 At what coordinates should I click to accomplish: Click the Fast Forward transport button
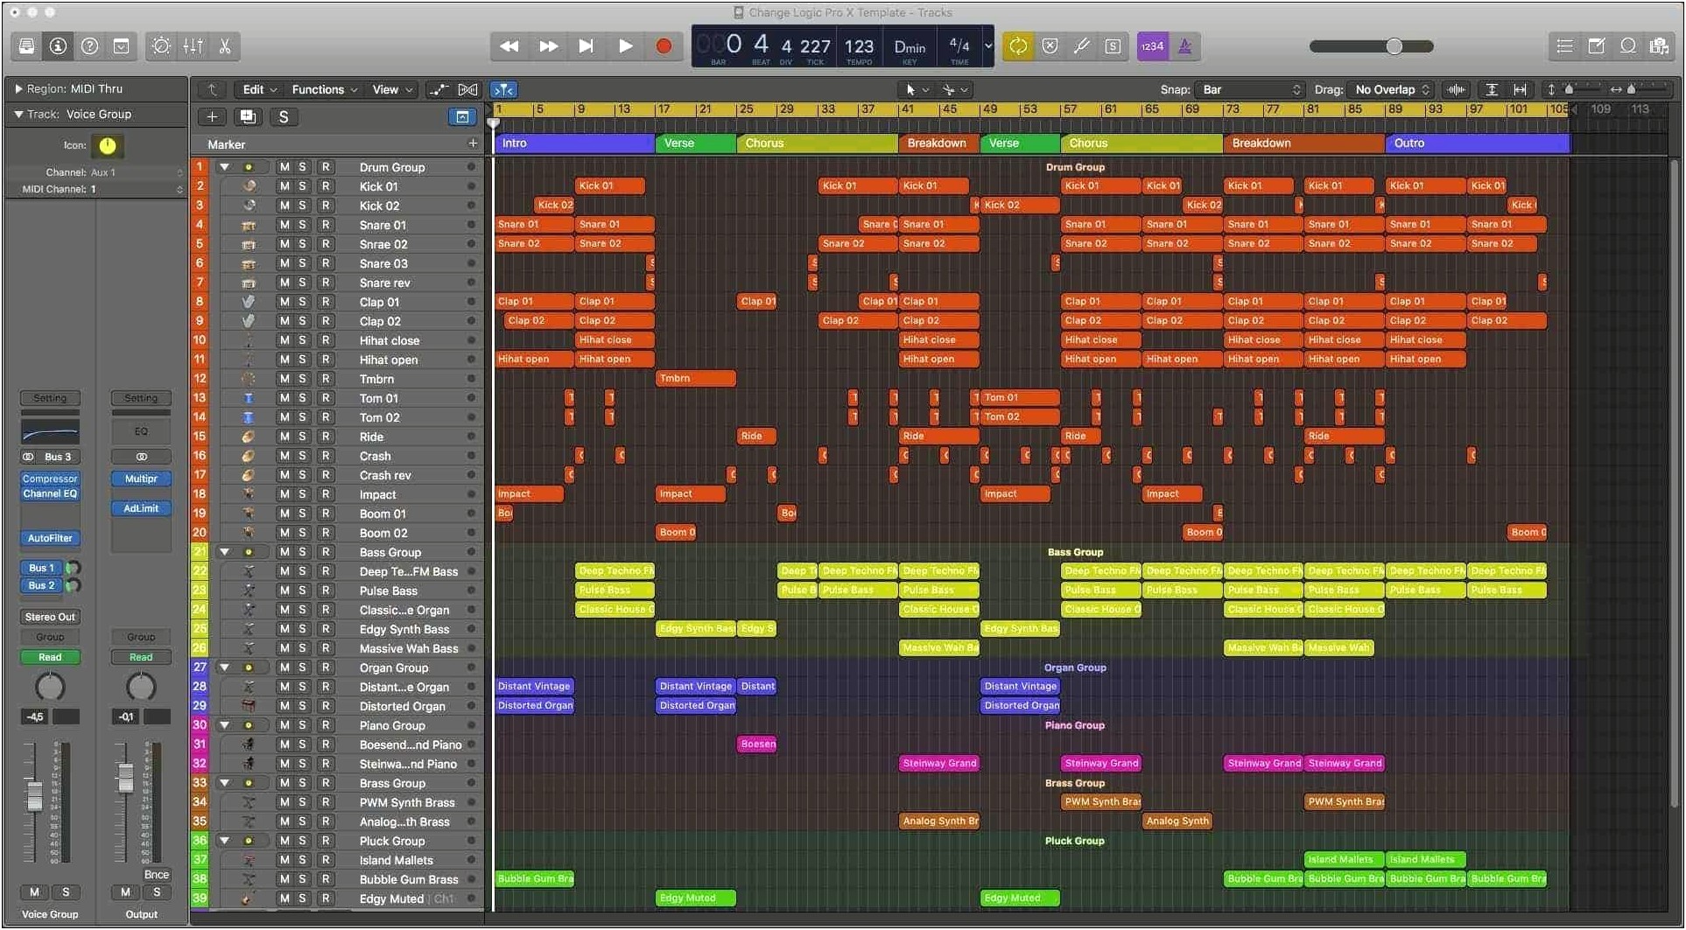(548, 46)
